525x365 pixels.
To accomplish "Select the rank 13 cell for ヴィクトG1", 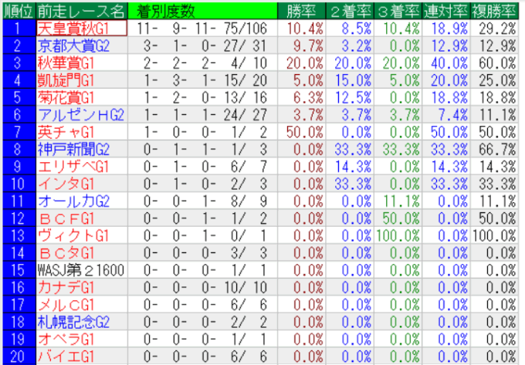I will click(19, 234).
